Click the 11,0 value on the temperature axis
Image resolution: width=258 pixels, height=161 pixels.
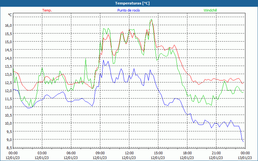point(9,107)
